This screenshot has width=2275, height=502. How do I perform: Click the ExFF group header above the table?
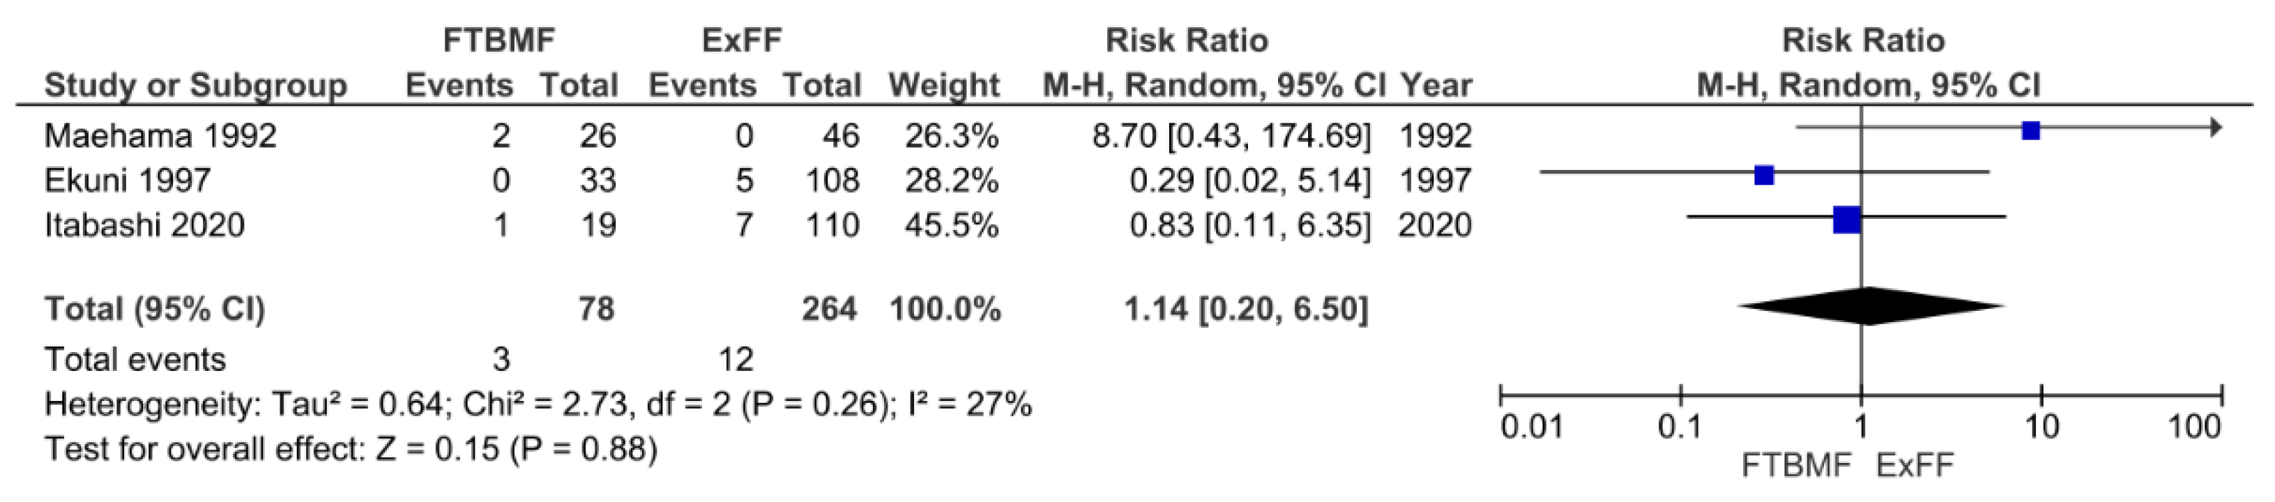(x=741, y=40)
